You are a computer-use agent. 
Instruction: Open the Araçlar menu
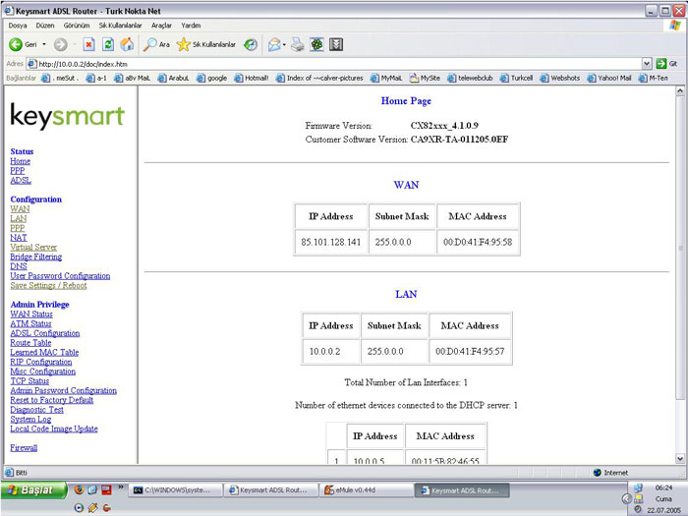161,26
